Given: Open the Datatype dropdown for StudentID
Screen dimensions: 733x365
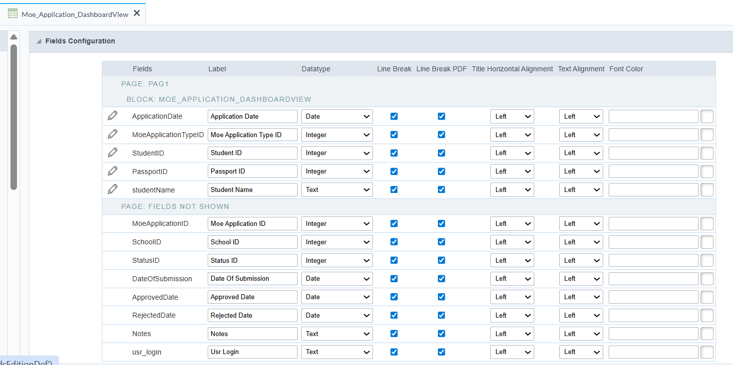Looking at the screenshot, I should [x=337, y=153].
